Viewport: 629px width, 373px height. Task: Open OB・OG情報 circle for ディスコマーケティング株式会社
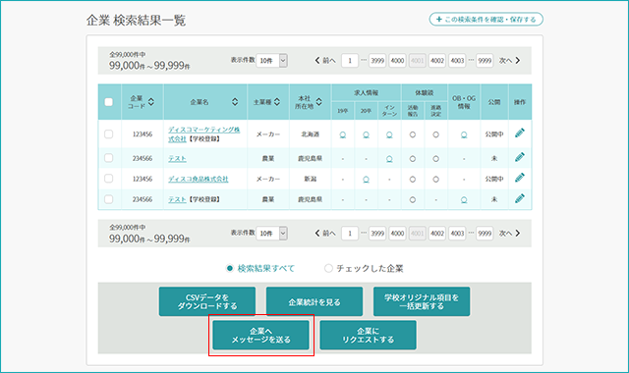click(x=464, y=134)
